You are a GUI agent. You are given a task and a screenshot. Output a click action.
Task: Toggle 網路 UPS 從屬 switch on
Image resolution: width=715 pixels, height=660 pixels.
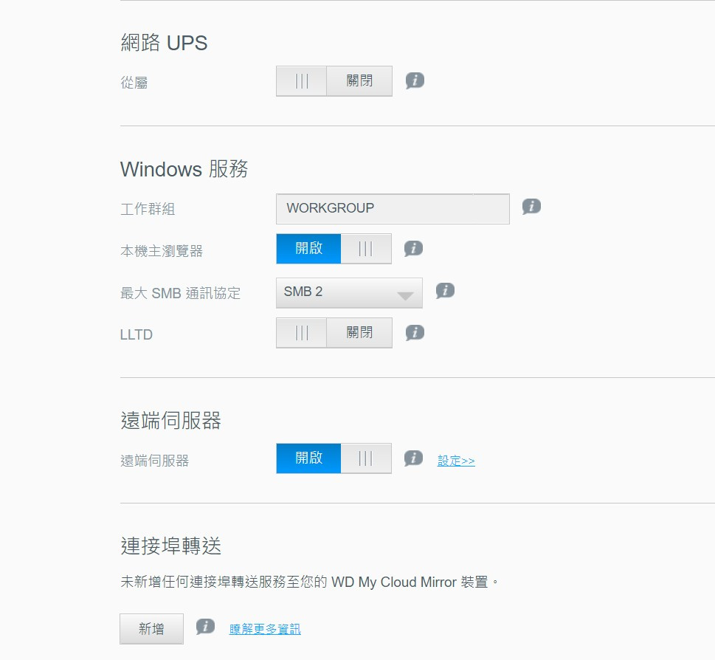(x=334, y=81)
